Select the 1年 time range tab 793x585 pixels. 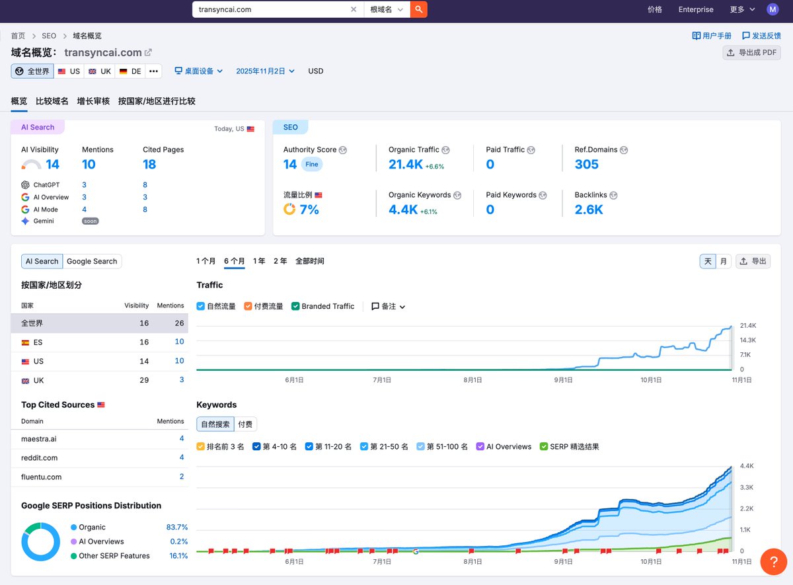click(259, 261)
